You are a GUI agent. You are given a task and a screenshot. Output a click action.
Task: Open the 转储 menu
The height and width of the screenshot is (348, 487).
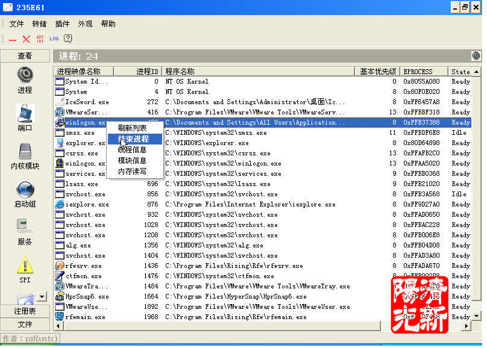tap(39, 24)
